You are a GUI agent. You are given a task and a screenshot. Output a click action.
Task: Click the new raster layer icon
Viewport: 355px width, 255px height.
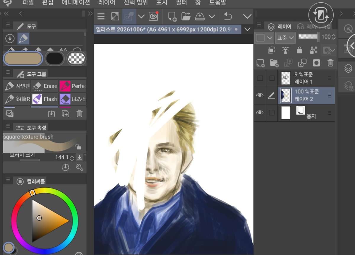pyautogui.click(x=260, y=63)
